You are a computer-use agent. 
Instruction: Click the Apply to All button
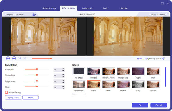(x=13, y=97)
